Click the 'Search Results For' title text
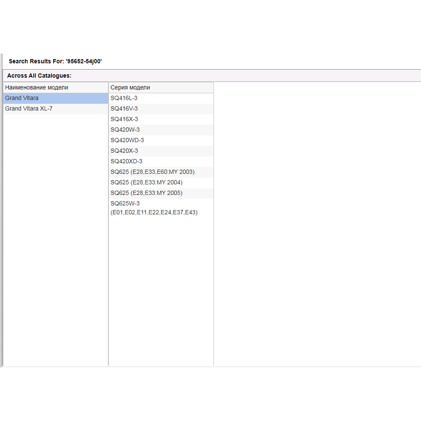Screen dimensions: 421x421 pyautogui.click(x=55, y=61)
